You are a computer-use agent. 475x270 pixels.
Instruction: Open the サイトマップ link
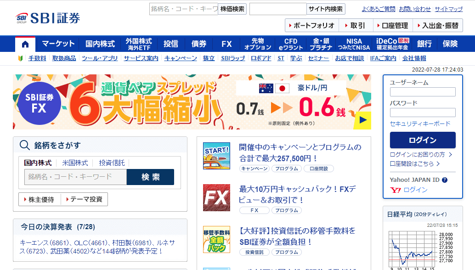click(x=449, y=9)
